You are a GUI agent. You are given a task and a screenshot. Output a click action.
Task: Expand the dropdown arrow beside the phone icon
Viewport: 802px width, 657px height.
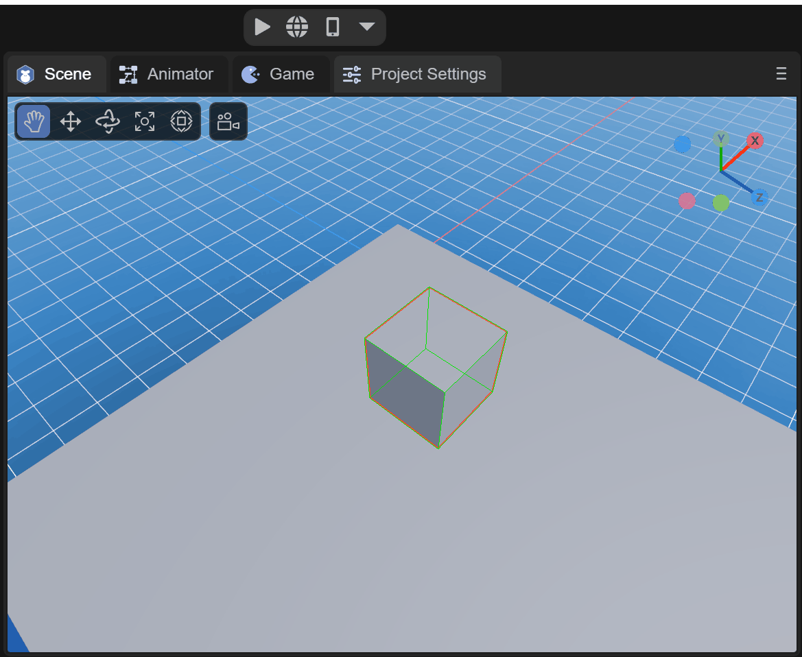tap(367, 27)
